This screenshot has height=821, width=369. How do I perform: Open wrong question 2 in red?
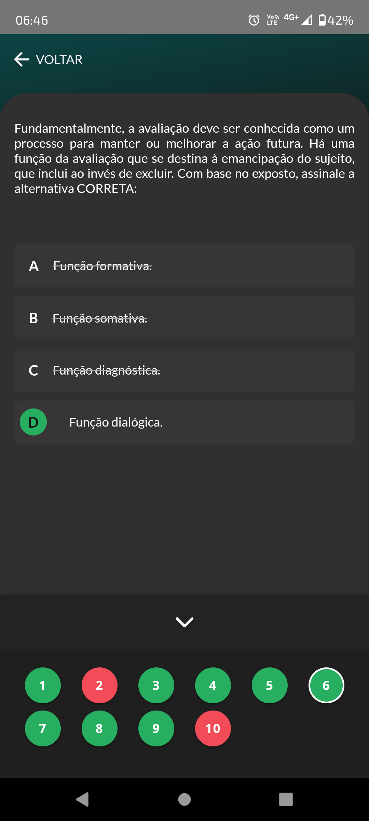(x=99, y=685)
